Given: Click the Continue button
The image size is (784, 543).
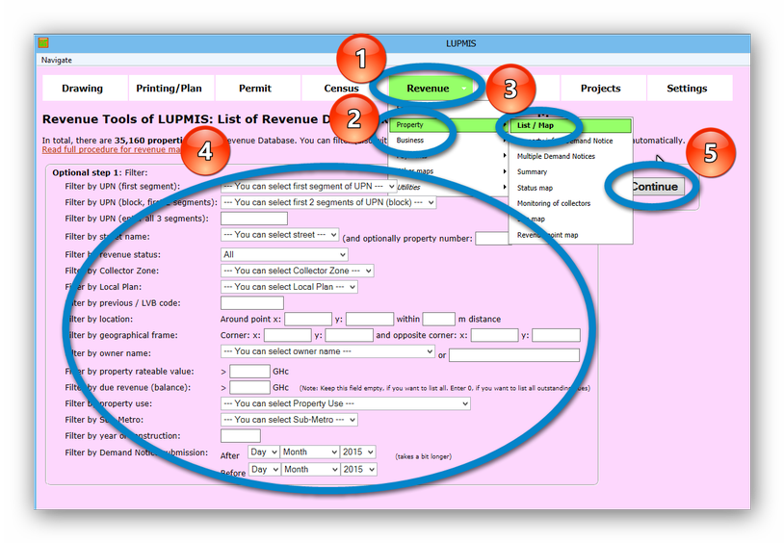Looking at the screenshot, I should [655, 187].
